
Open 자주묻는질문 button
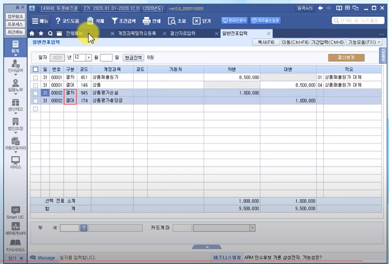point(265,21)
